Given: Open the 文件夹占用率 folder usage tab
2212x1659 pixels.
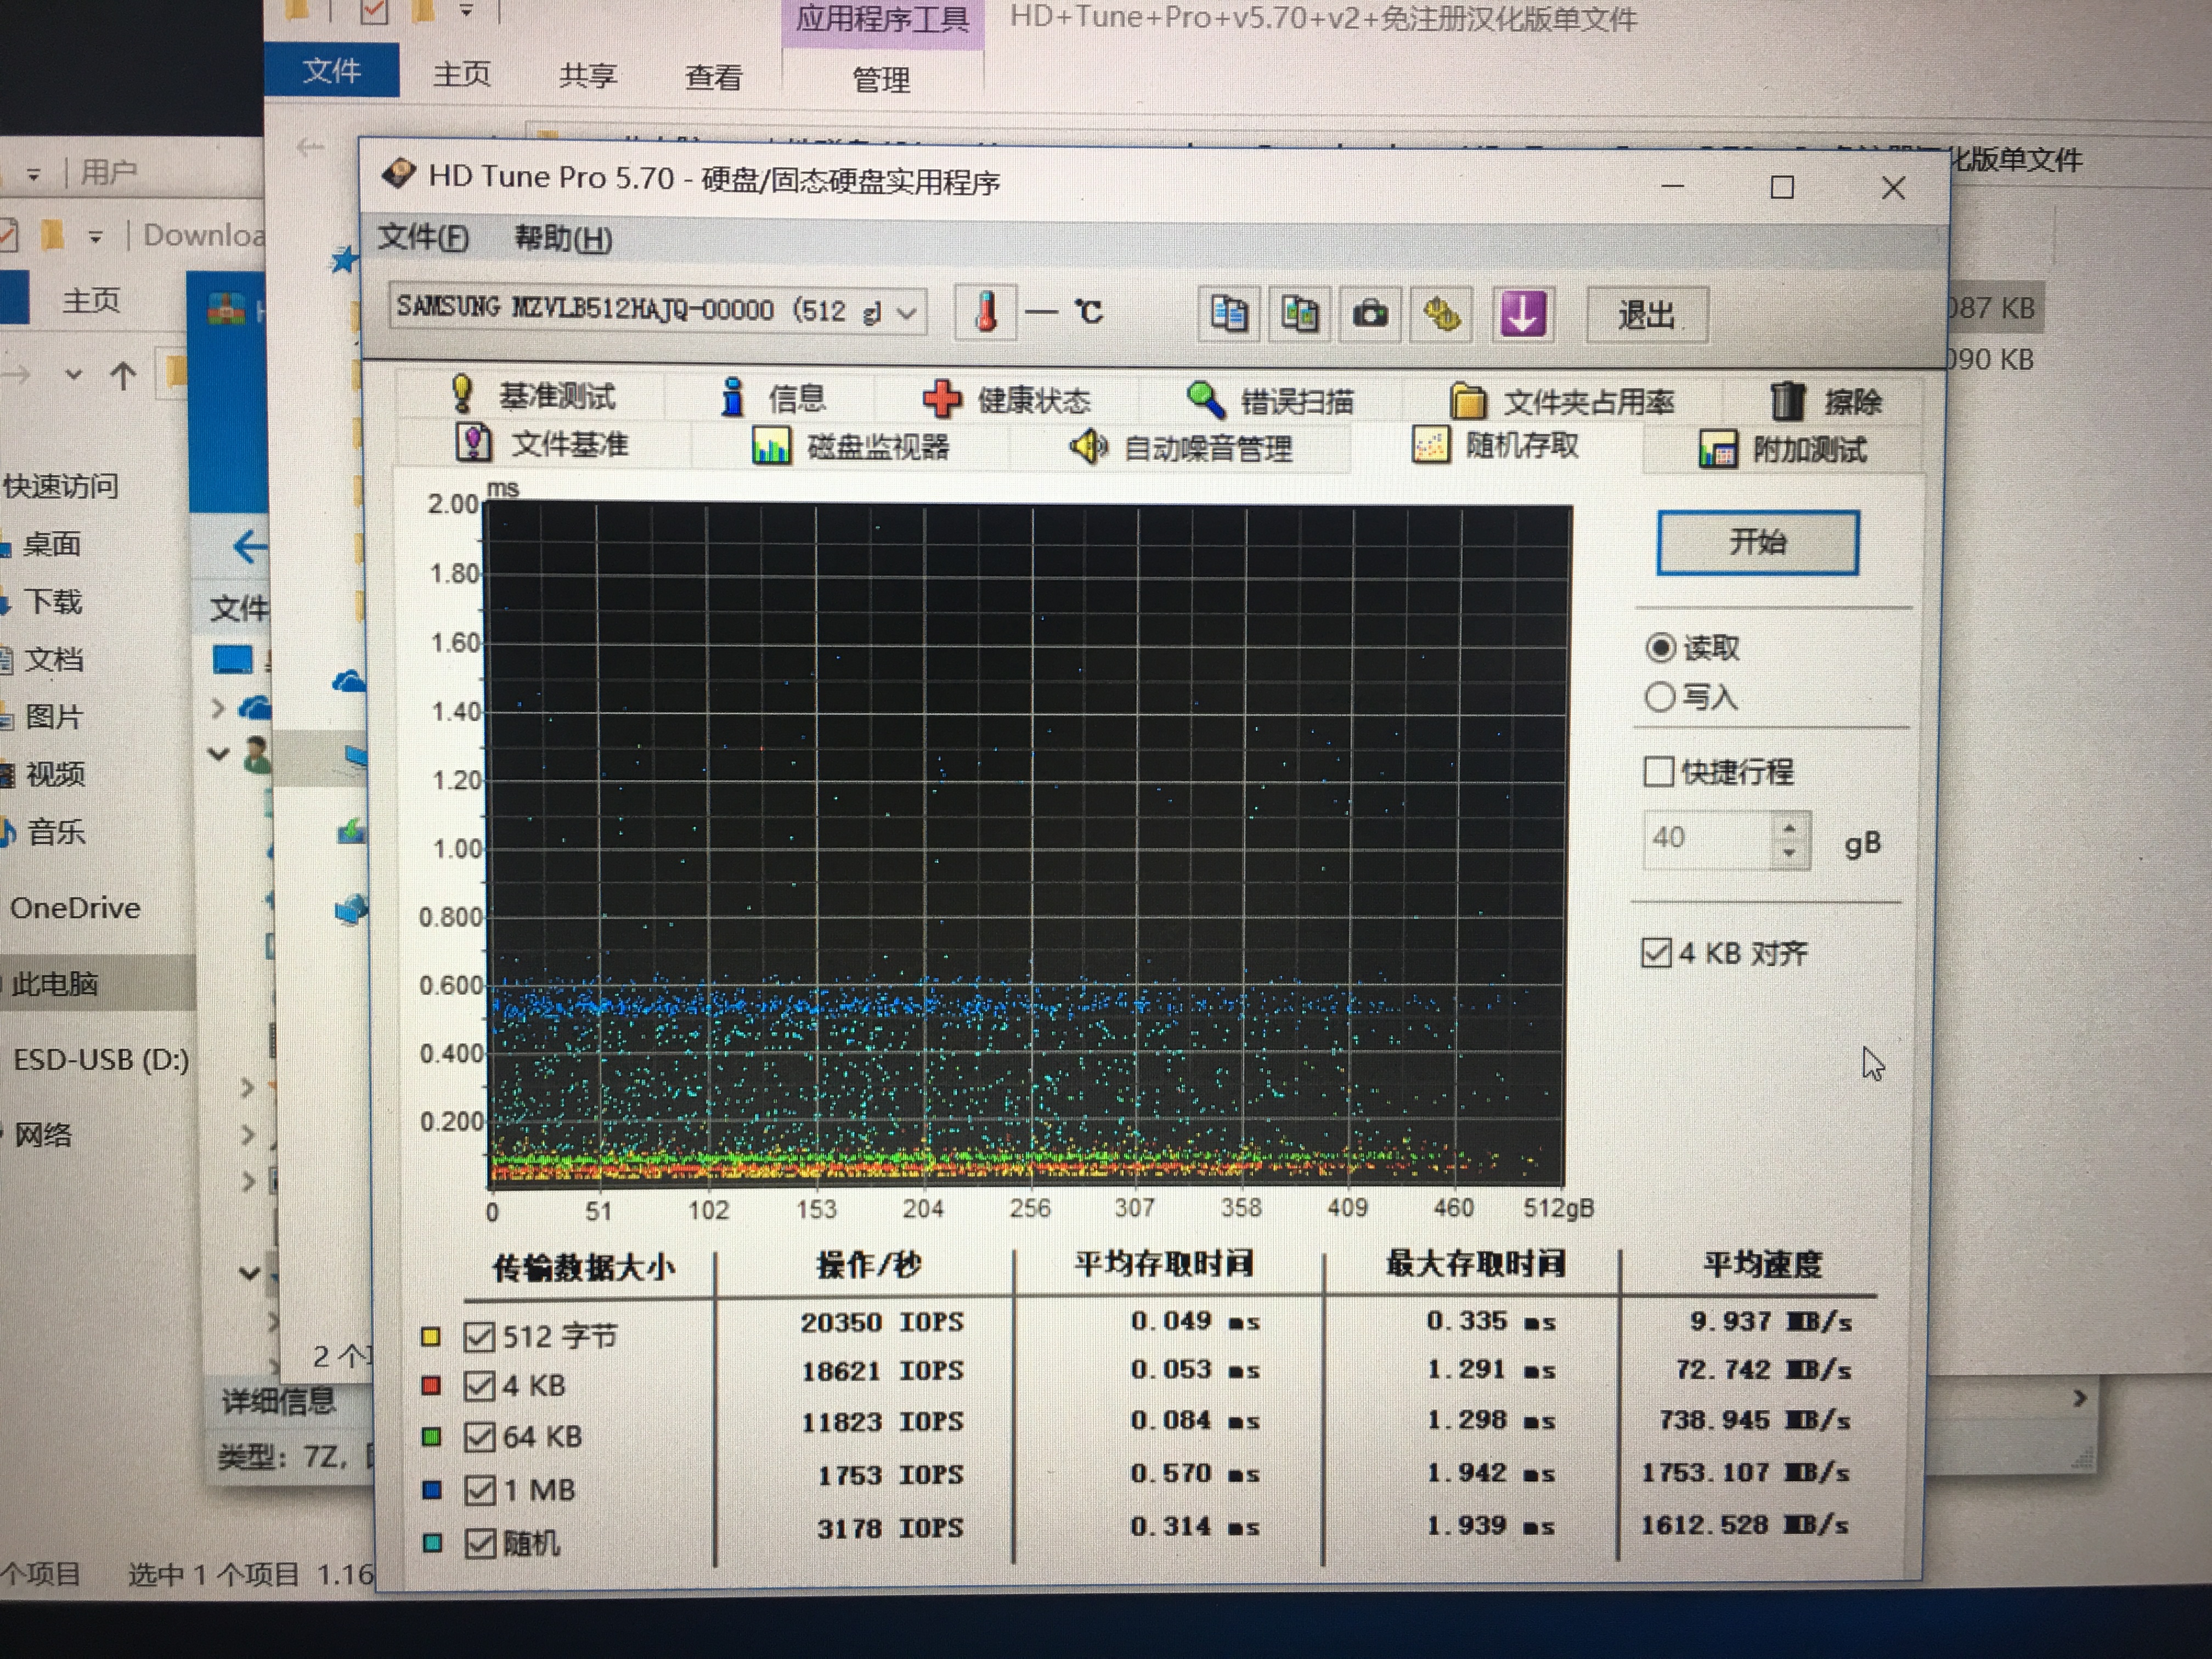Looking at the screenshot, I should pyautogui.click(x=1562, y=402).
